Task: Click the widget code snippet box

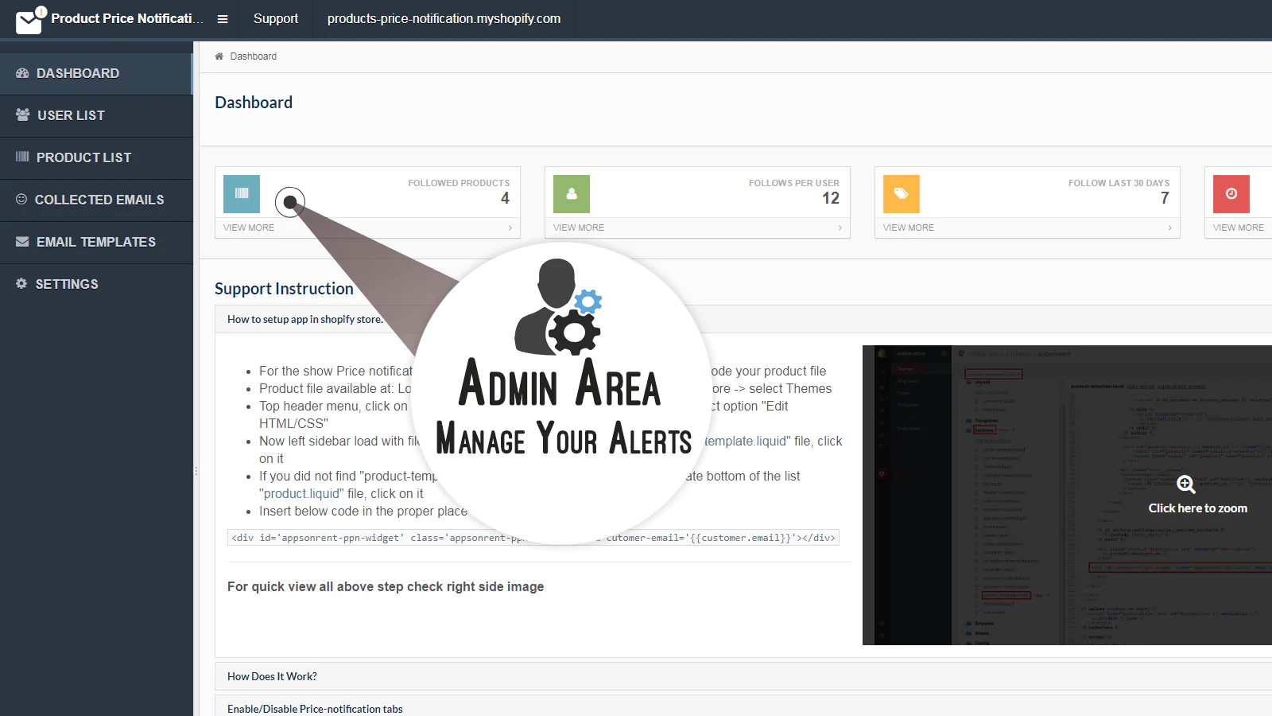Action: coord(533,538)
